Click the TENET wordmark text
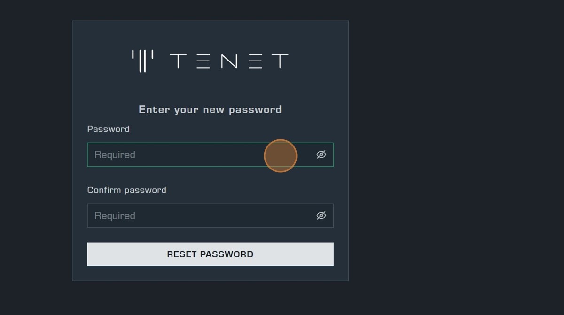Image resolution: width=564 pixels, height=315 pixels. (x=228, y=61)
